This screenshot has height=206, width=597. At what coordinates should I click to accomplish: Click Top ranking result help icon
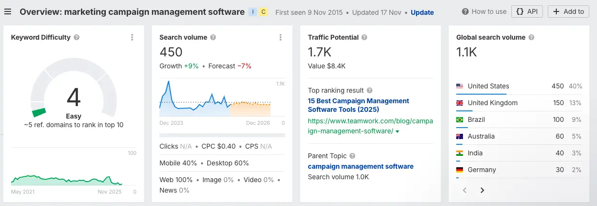click(370, 90)
